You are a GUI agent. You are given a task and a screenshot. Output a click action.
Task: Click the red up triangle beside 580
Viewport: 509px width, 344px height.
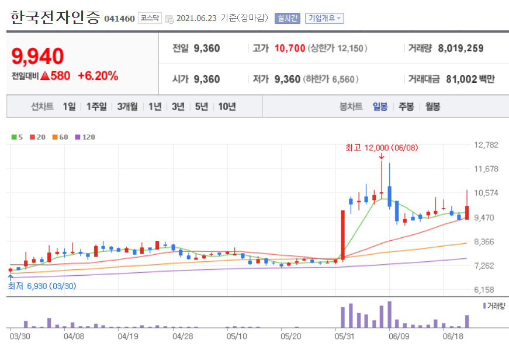tap(45, 76)
